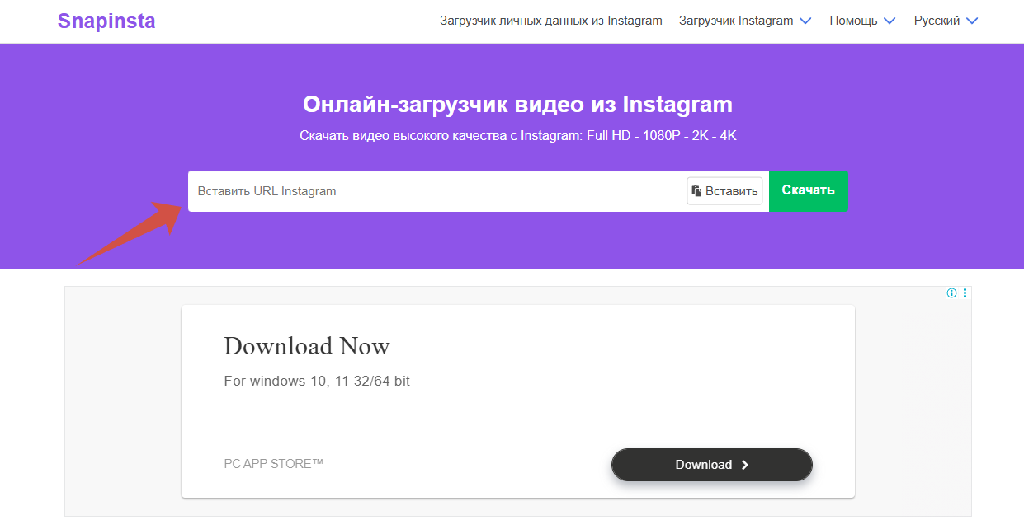Click the Download Now heading link

306,347
